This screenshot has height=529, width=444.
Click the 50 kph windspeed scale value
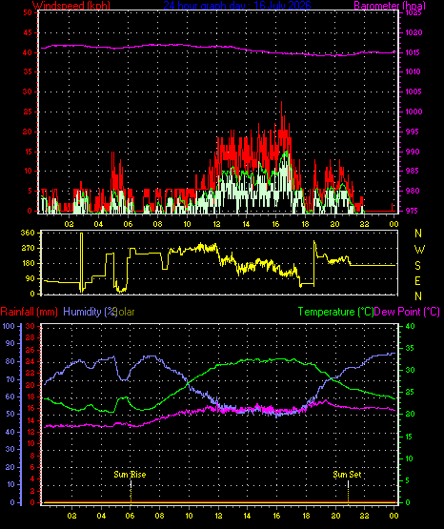[28, 12]
